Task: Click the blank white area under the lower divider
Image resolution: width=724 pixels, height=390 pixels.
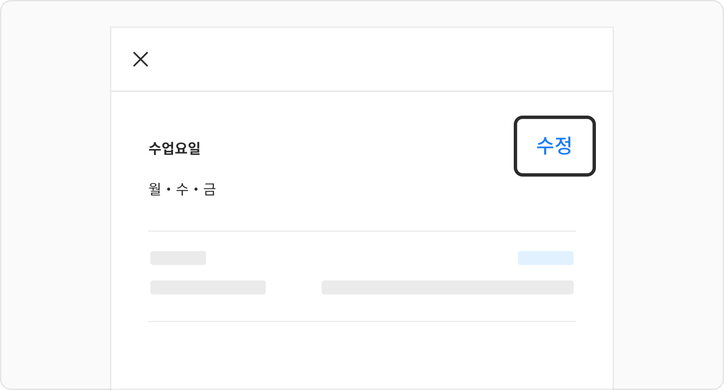Action: pyautogui.click(x=362, y=355)
